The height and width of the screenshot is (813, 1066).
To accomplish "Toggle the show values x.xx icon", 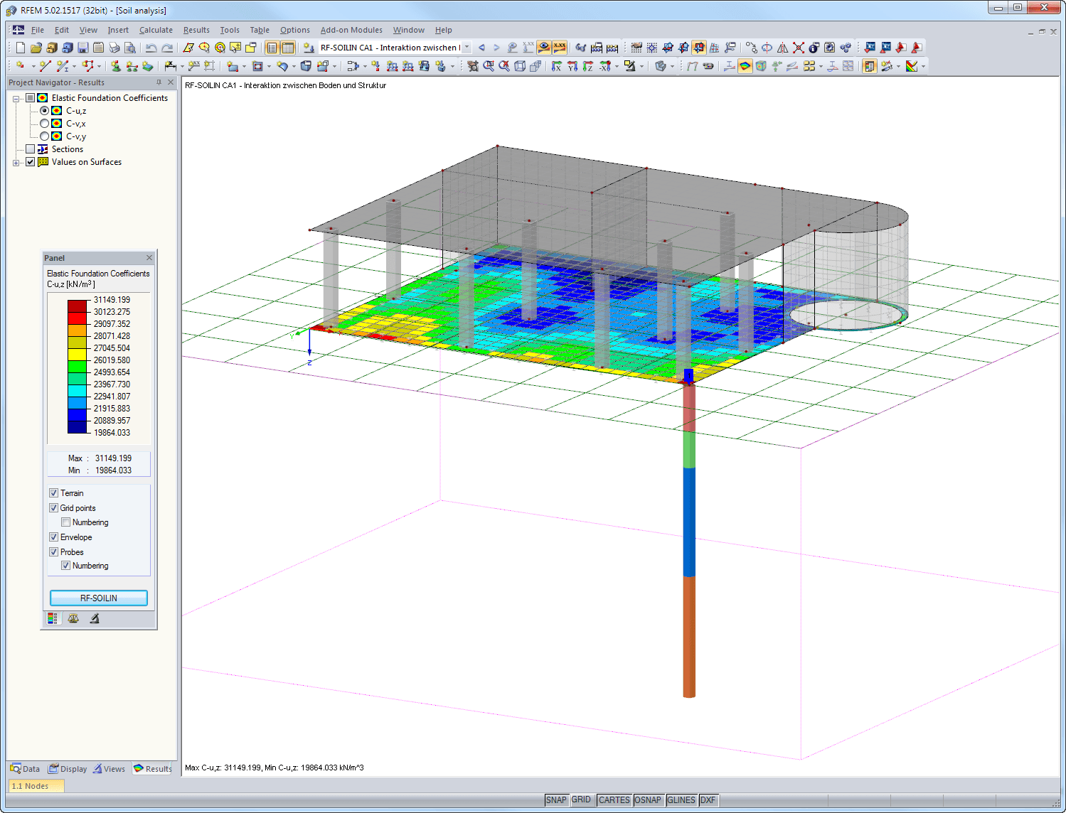I will point(560,48).
